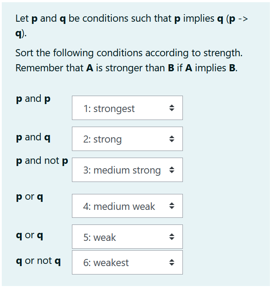Image resolution: width=277 pixels, height=290 pixels.
Task: Open the dropdown showing "2: strong"
Action: [x=127, y=139]
